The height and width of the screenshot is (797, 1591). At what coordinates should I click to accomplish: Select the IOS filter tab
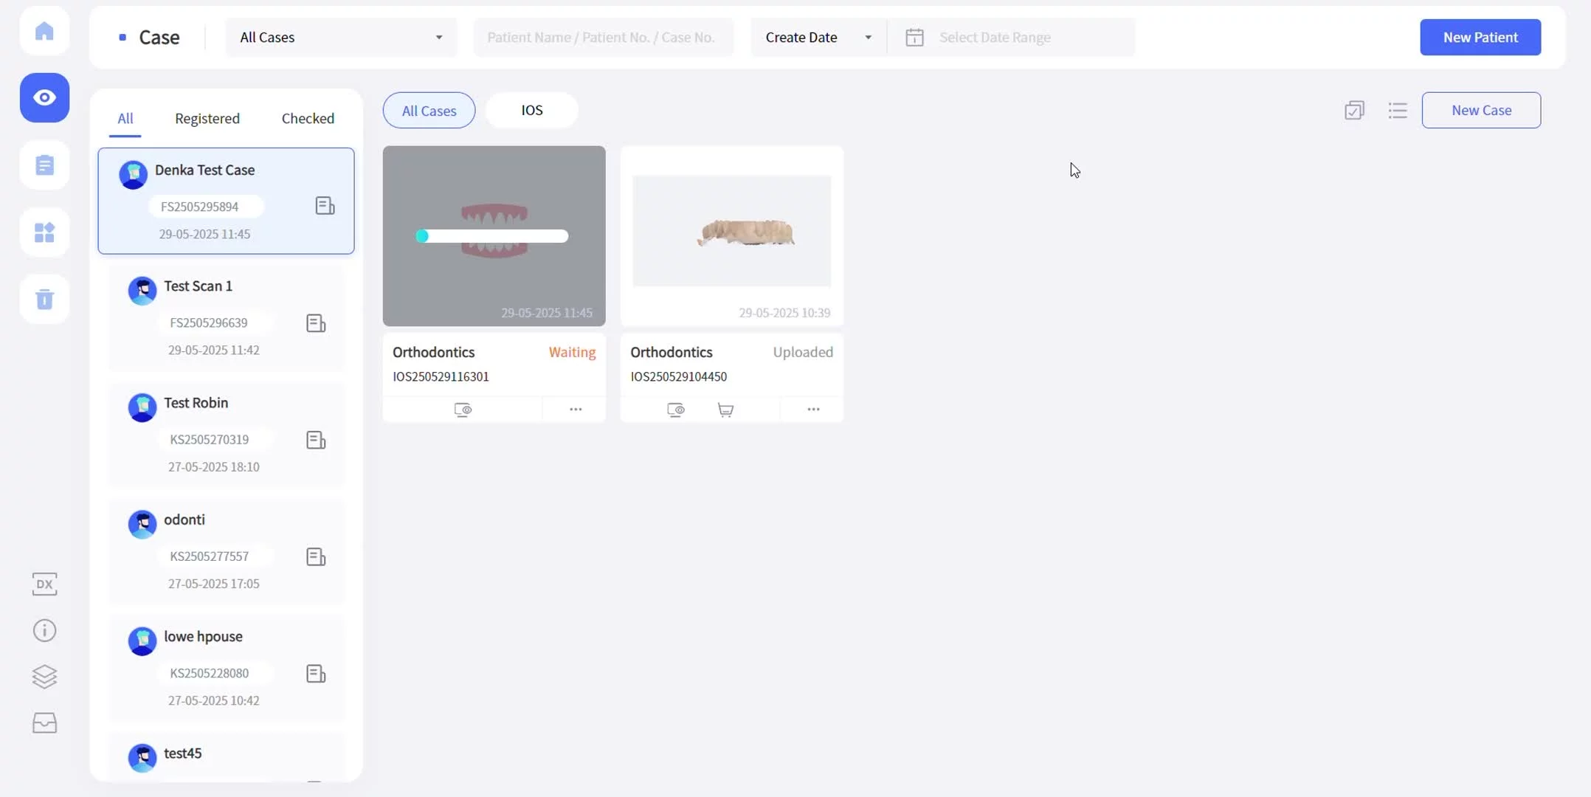point(531,111)
